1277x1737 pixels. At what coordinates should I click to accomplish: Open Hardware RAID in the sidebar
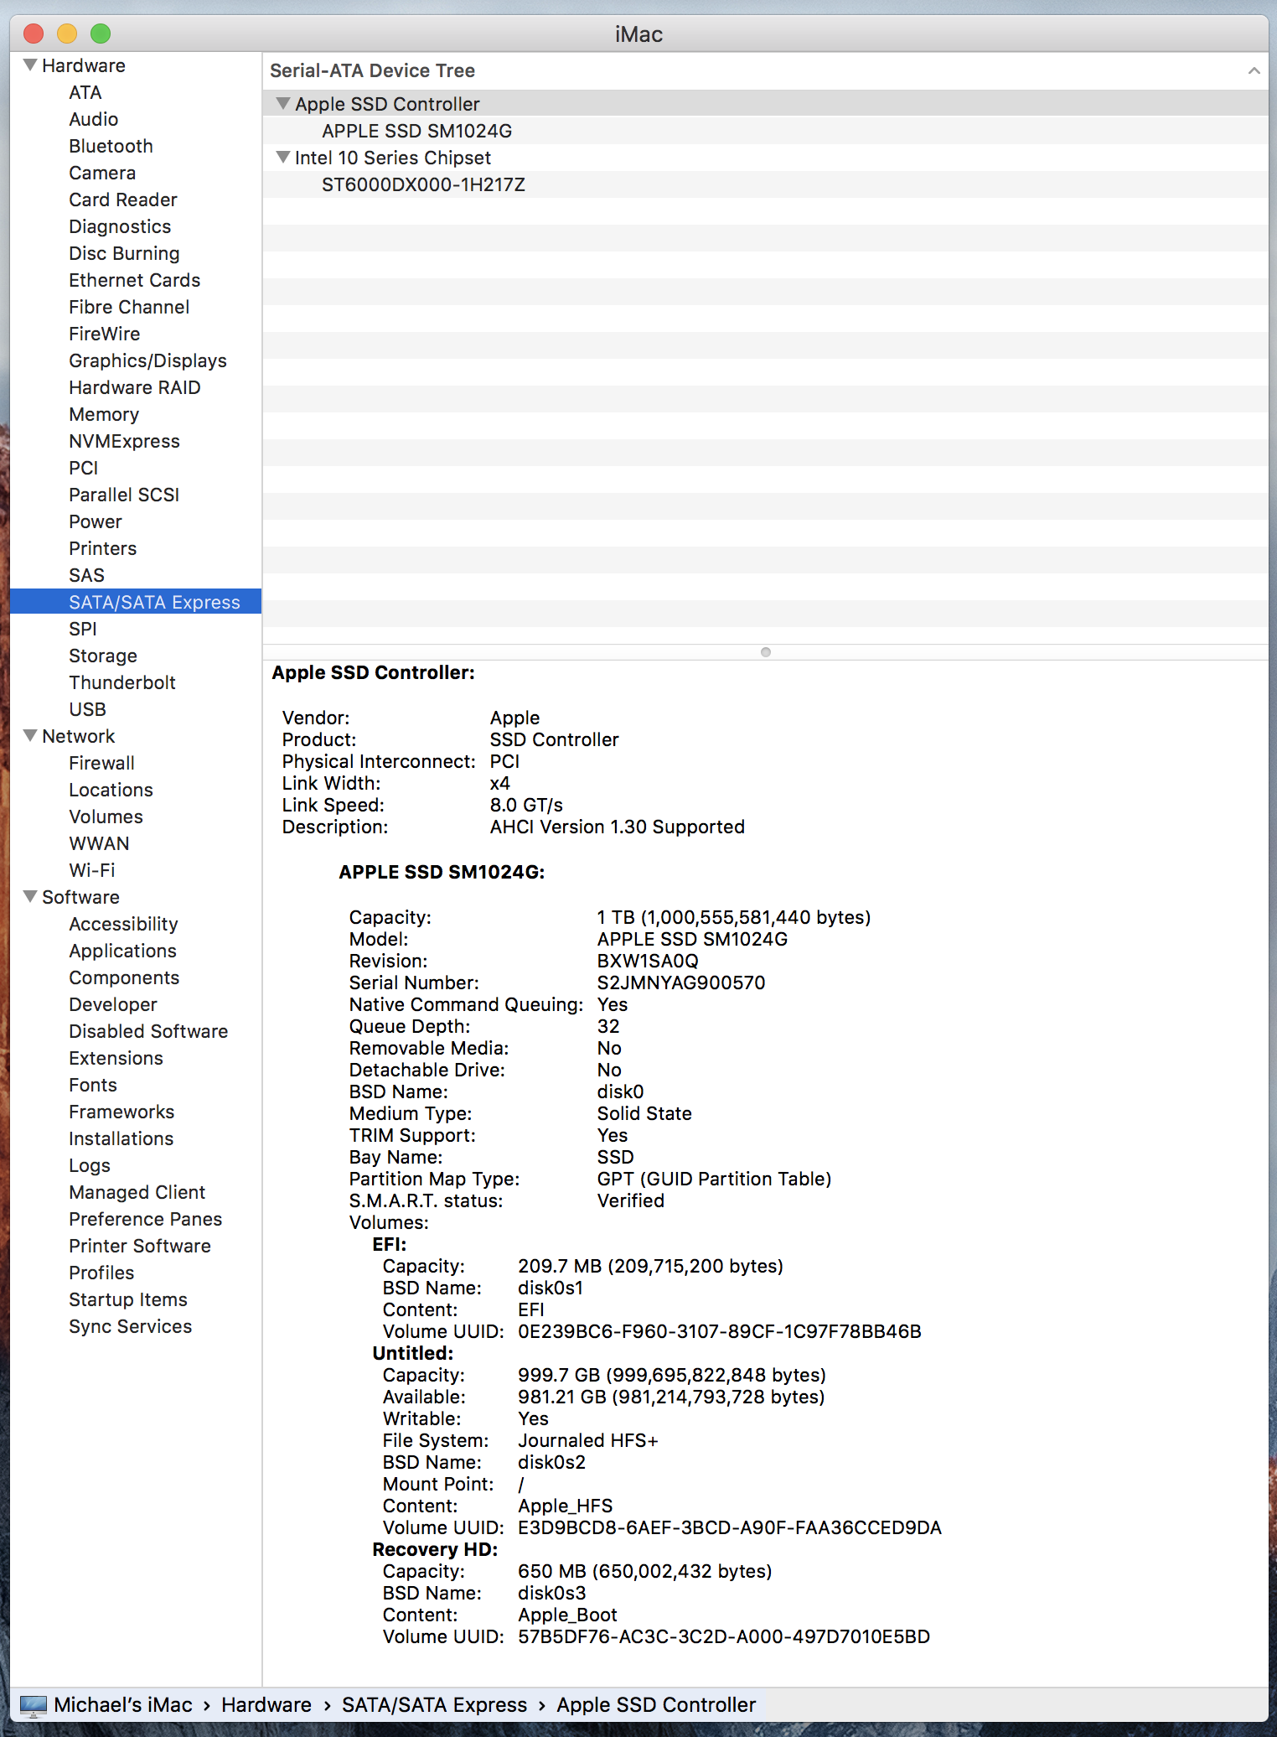click(135, 387)
